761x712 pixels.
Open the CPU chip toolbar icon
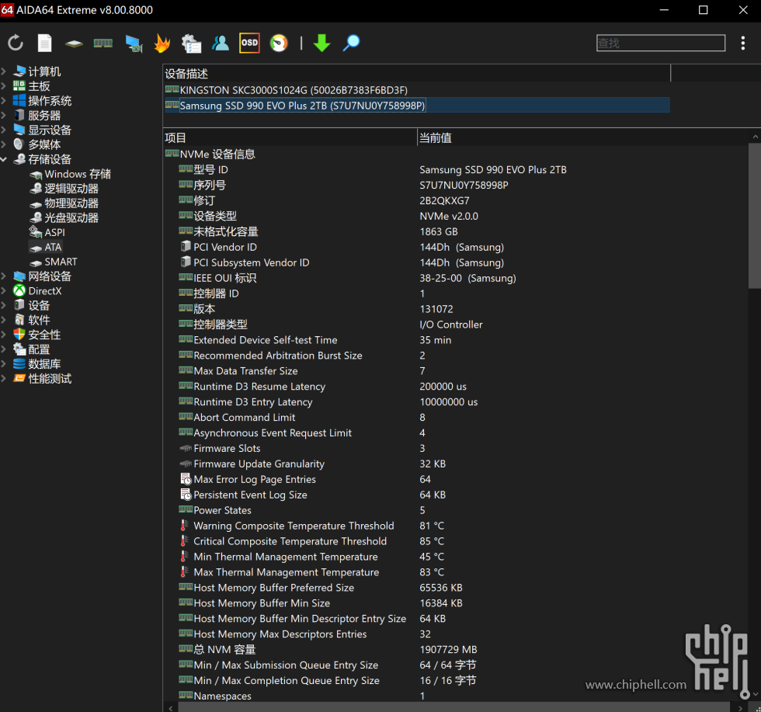74,43
